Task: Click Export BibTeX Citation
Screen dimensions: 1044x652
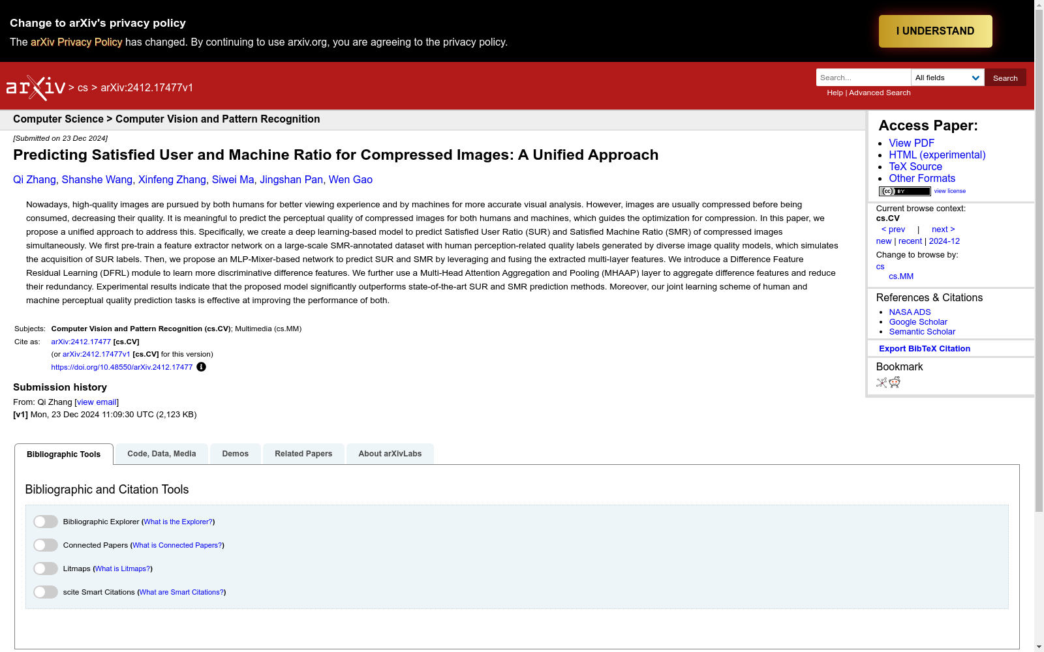Action: (x=925, y=349)
